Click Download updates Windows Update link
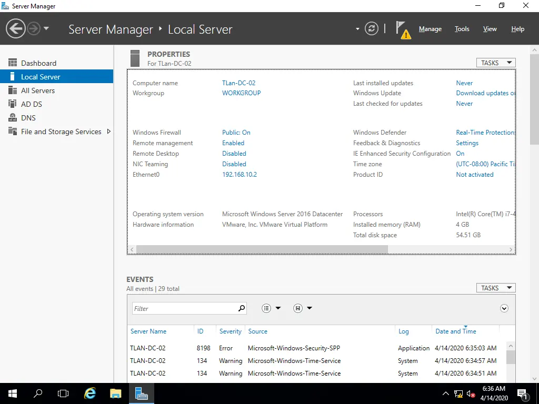The width and height of the screenshot is (539, 404). point(485,93)
